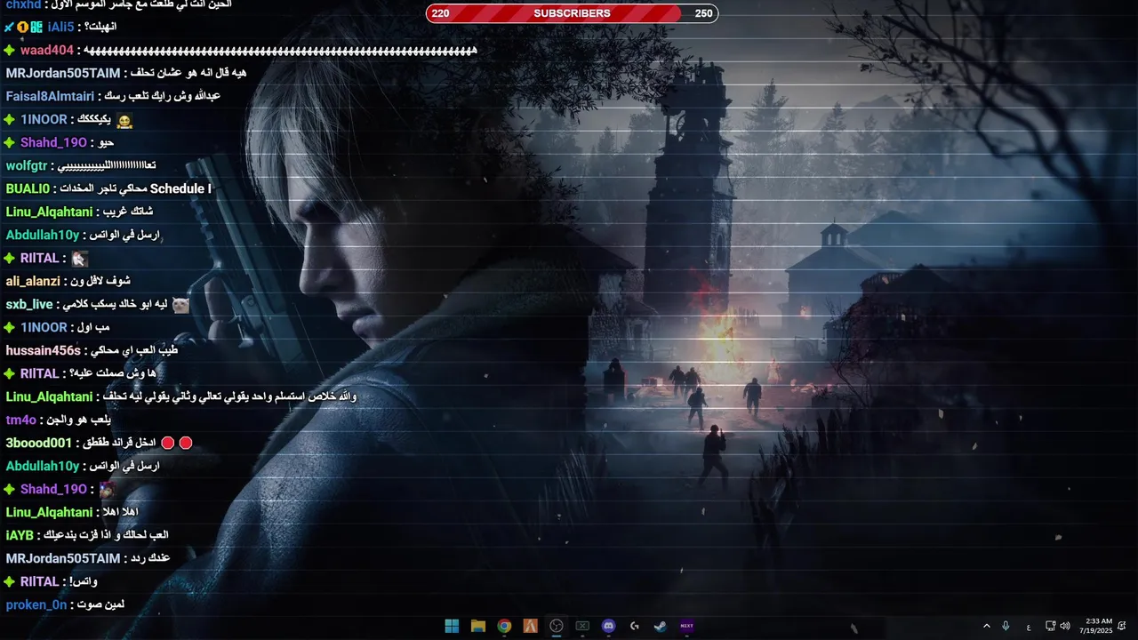Open the notification center bell icon
1138x640 pixels.
[1122, 626]
